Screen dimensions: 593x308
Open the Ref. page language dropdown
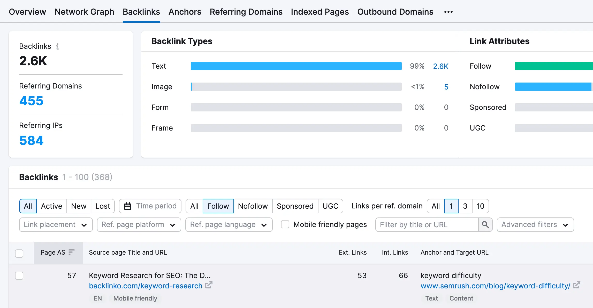tap(229, 225)
